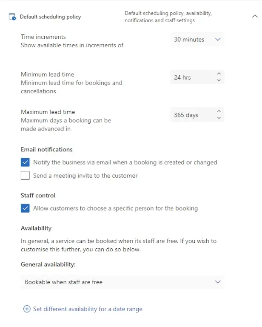This screenshot has width=262, height=327.
Task: Click the Time increments dropdown chevron
Action: [x=218, y=40]
